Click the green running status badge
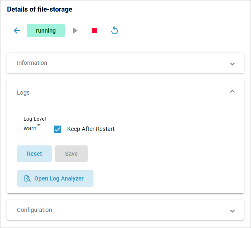 [x=46, y=31]
